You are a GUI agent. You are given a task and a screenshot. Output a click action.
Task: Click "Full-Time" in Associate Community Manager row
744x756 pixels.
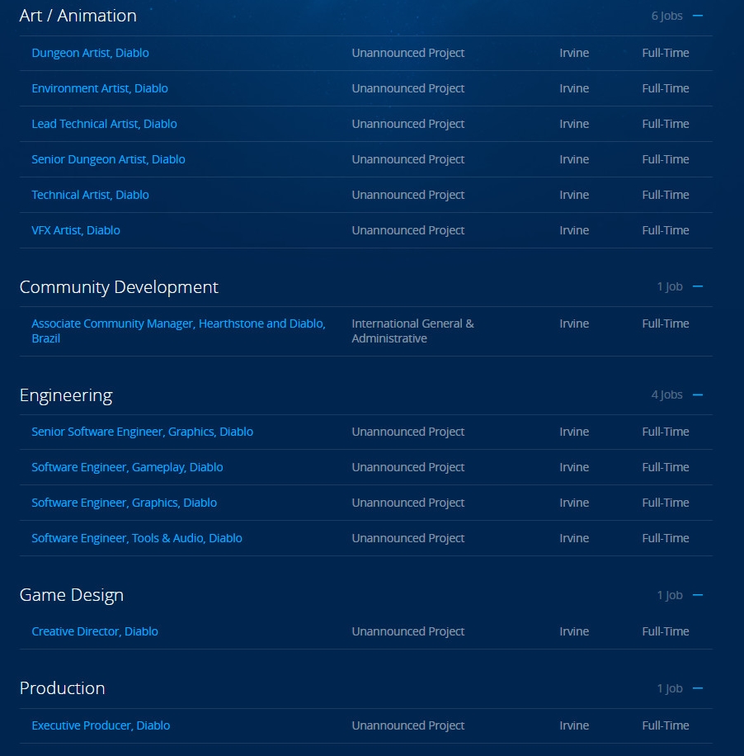point(666,324)
